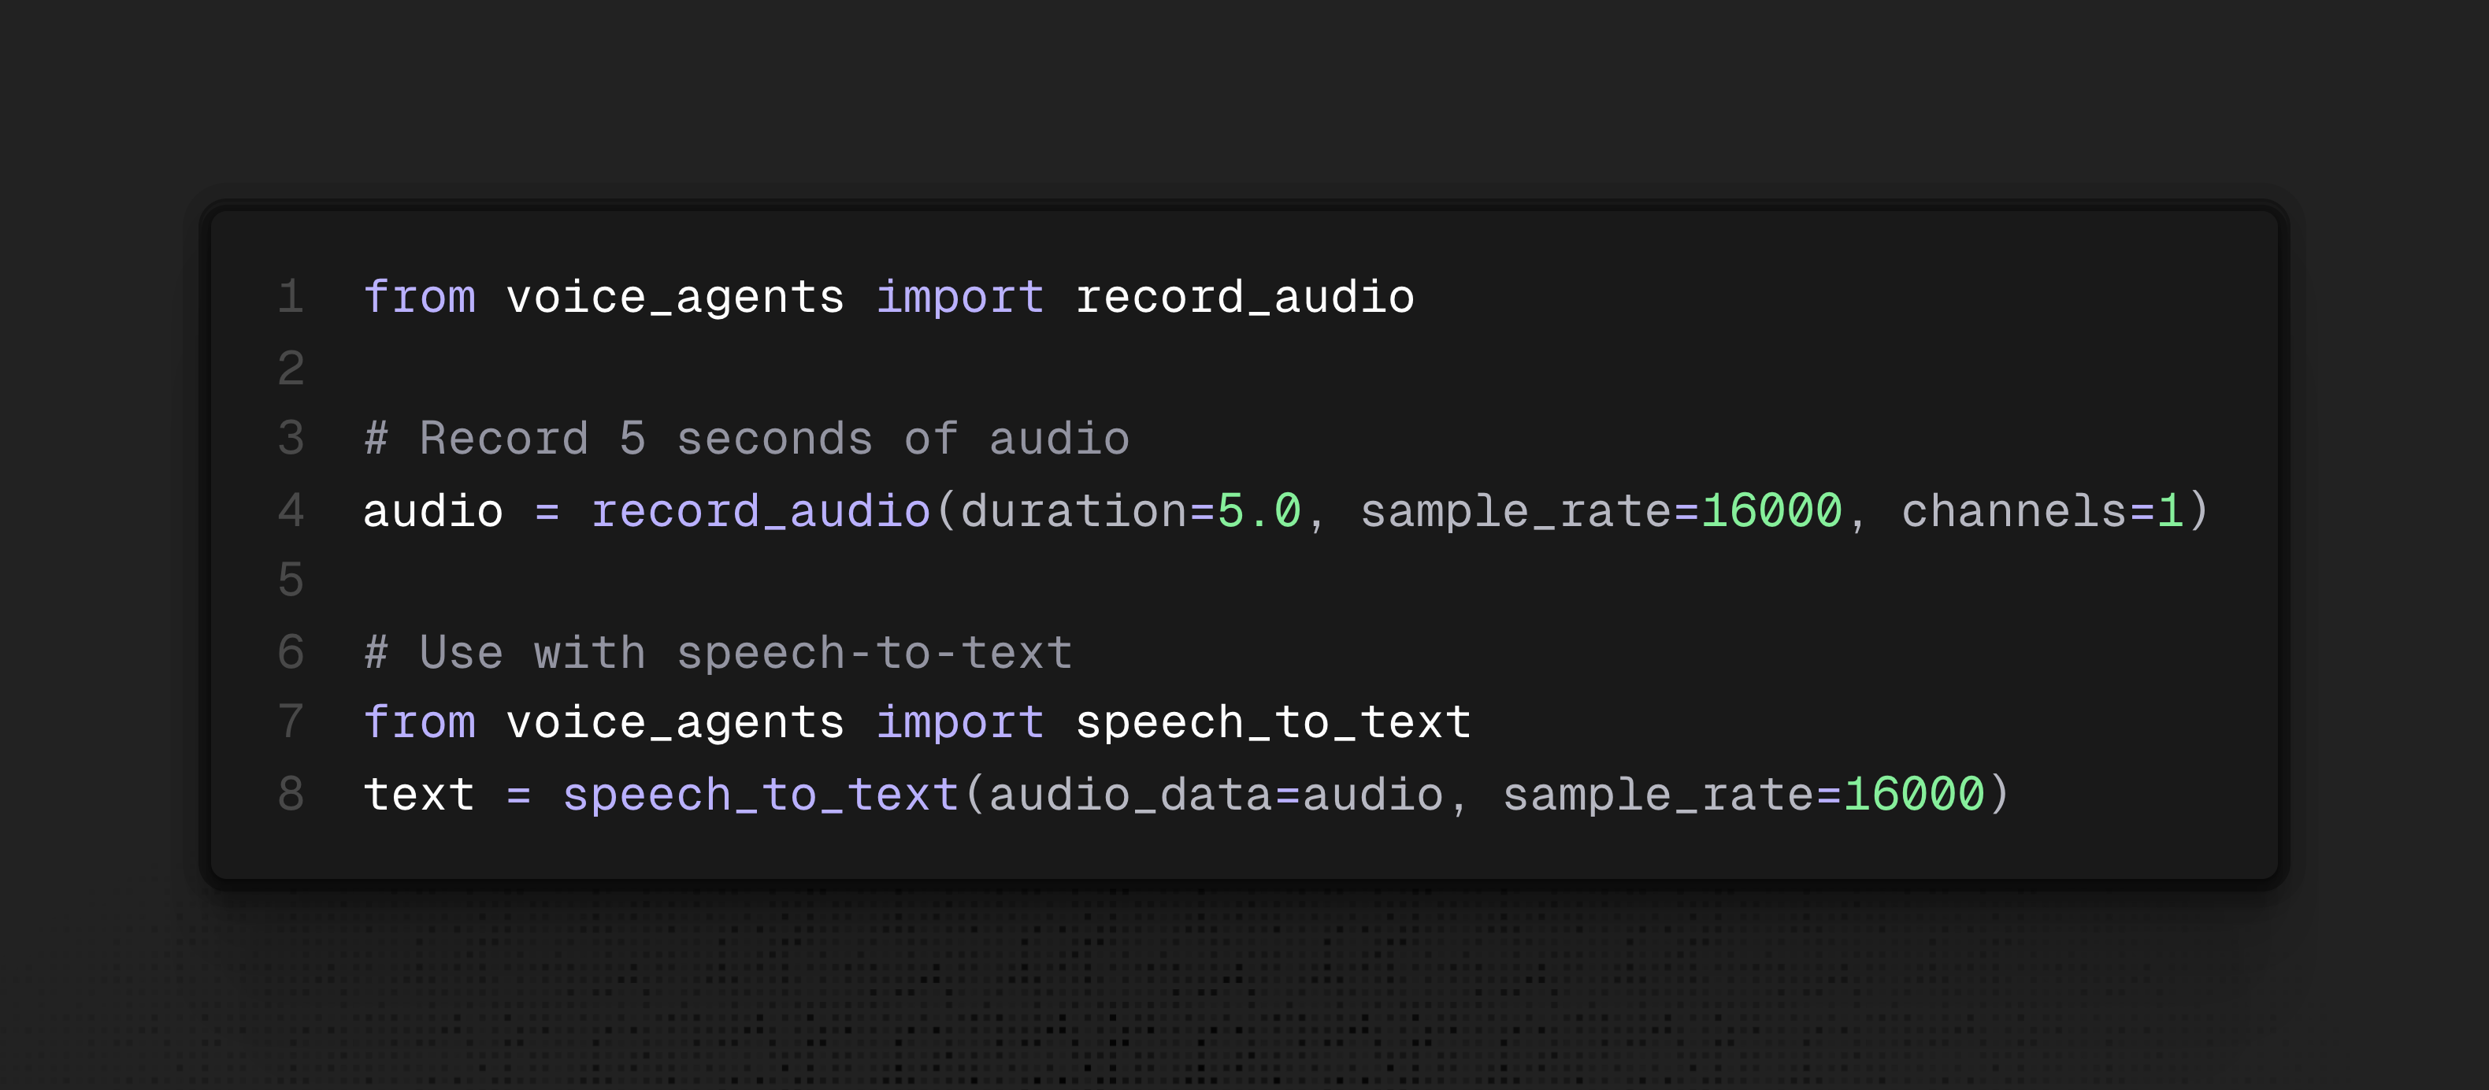The height and width of the screenshot is (1090, 2489).
Task: Click empty line number 5
Action: point(291,580)
